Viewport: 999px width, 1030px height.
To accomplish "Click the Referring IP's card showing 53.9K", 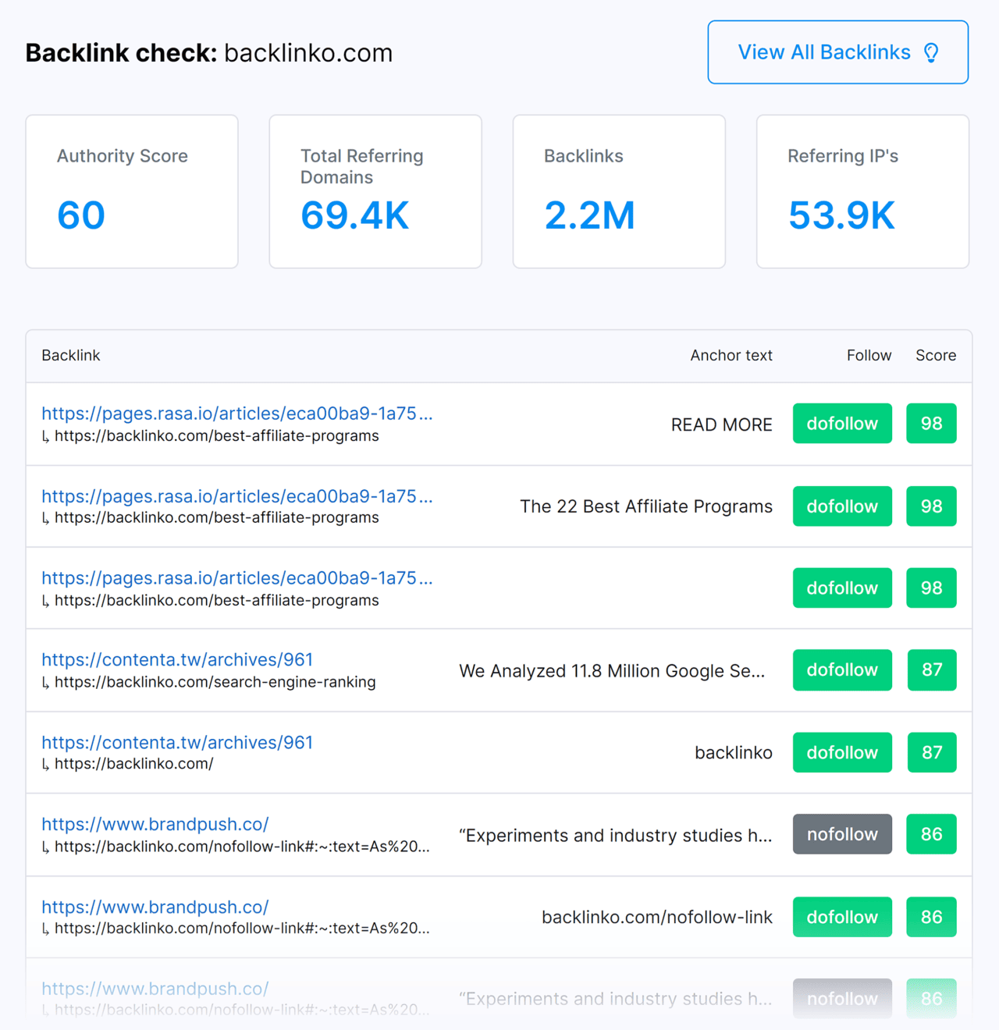I will click(862, 191).
